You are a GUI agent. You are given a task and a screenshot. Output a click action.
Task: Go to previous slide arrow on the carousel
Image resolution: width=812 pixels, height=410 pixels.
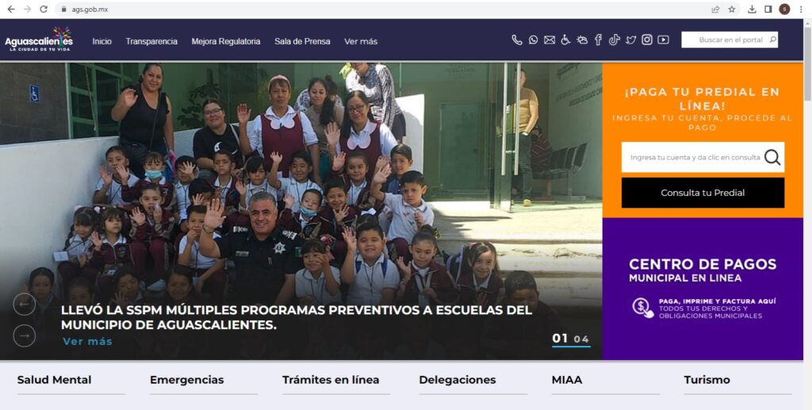click(25, 305)
